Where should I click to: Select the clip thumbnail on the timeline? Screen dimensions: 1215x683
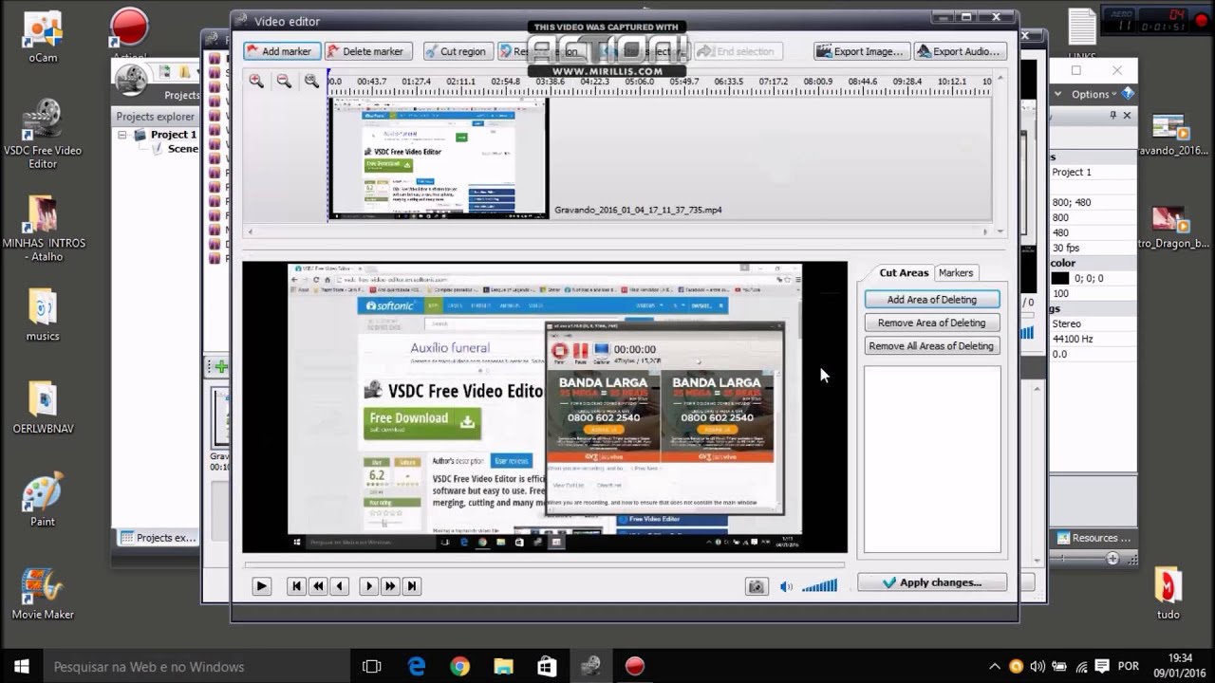pyautogui.click(x=439, y=158)
